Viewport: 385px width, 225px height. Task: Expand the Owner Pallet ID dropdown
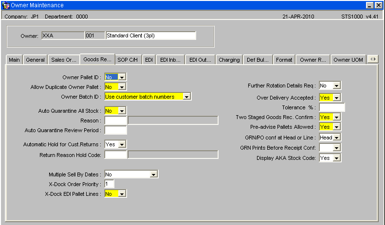pyautogui.click(x=122, y=77)
